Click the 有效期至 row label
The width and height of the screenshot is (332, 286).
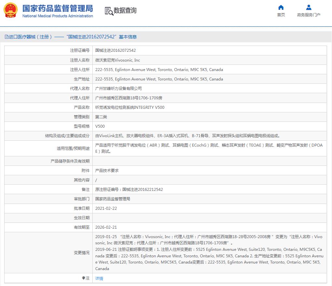coord(82,227)
